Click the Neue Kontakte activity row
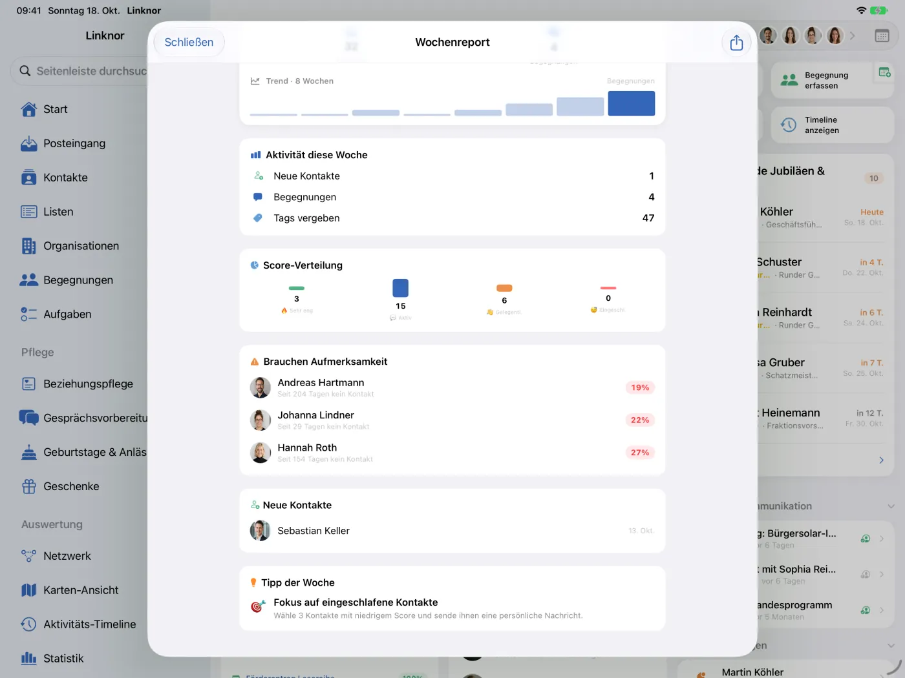 point(452,176)
